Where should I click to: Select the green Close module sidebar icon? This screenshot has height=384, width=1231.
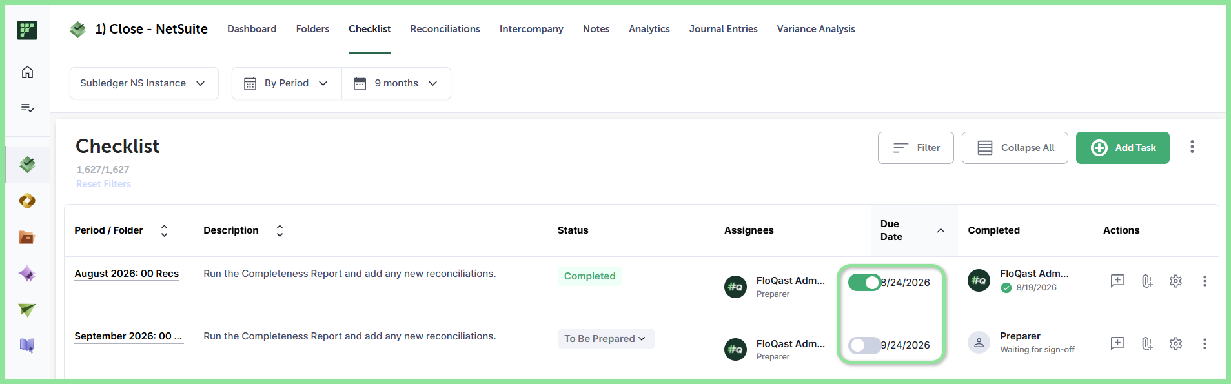[x=27, y=165]
